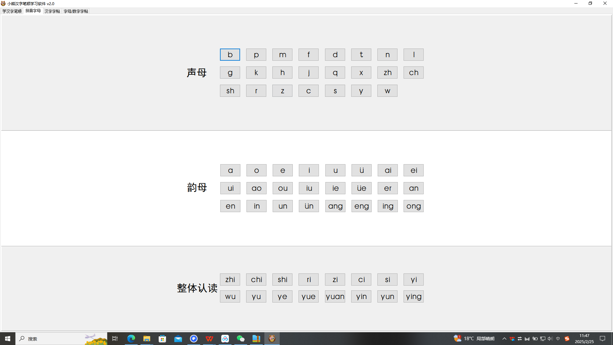The width and height of the screenshot is (613, 345).
Task: Click the clock showing 11:47
Action: (x=584, y=339)
